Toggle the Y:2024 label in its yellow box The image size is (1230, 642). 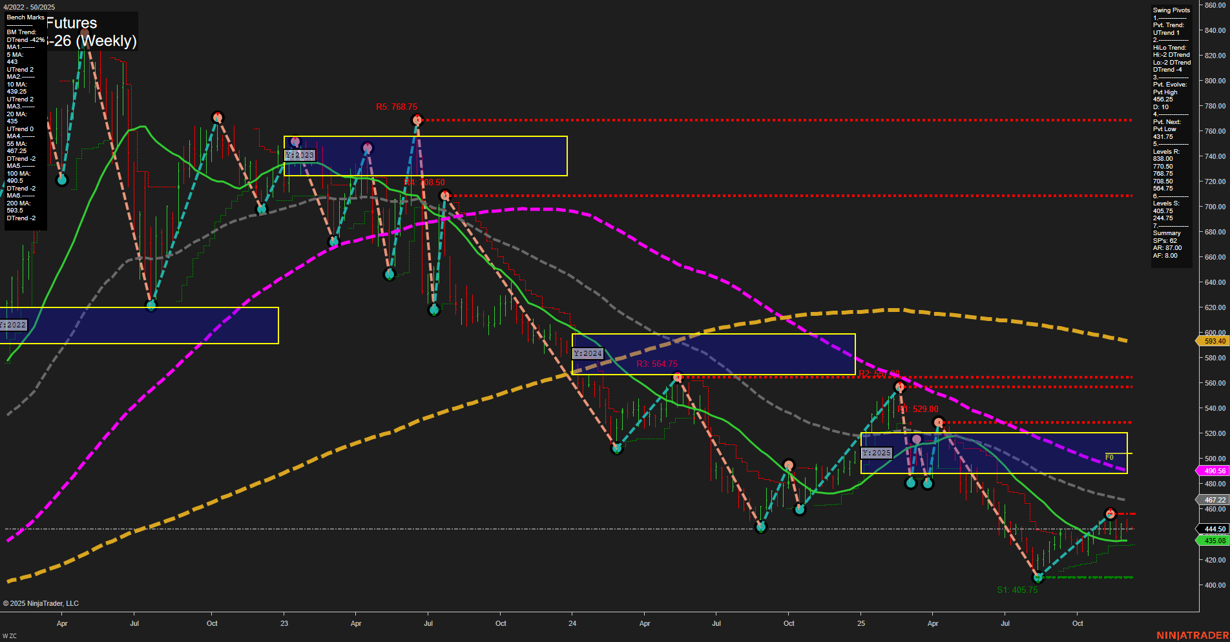pos(587,354)
